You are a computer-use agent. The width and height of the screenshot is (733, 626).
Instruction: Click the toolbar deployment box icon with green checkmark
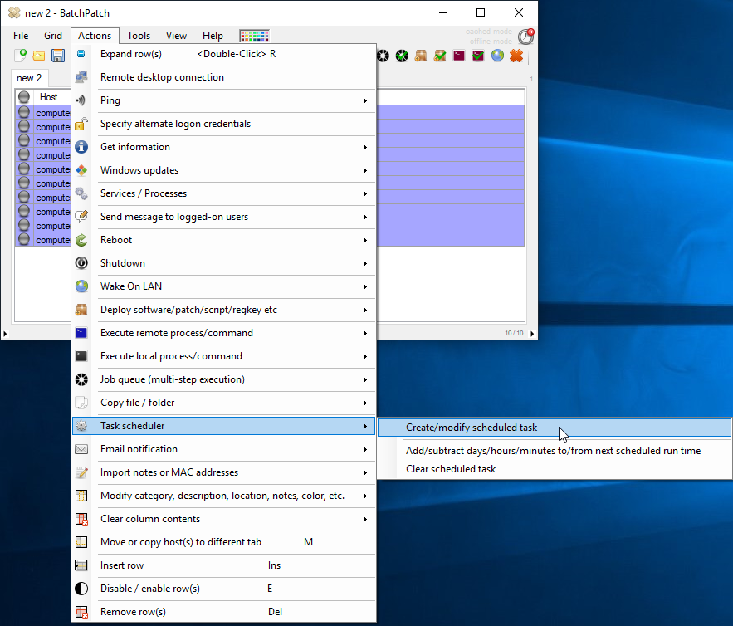click(440, 56)
